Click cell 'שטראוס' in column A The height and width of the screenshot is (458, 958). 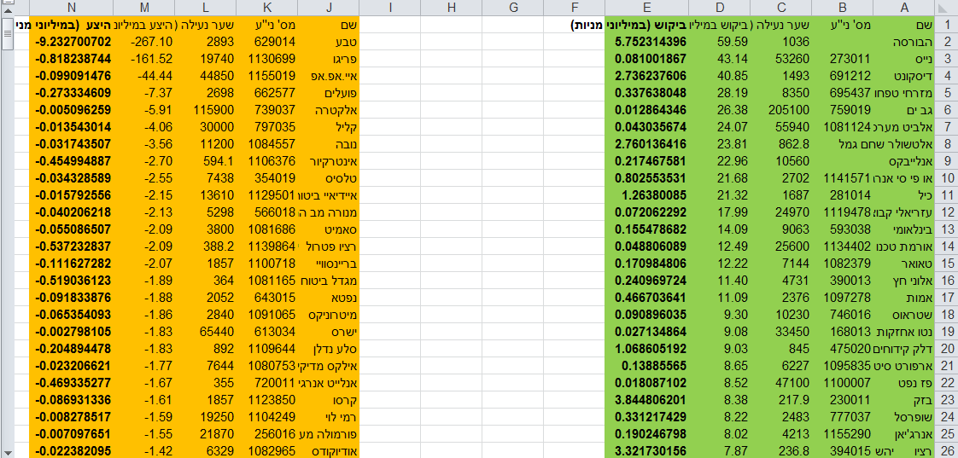click(x=904, y=316)
